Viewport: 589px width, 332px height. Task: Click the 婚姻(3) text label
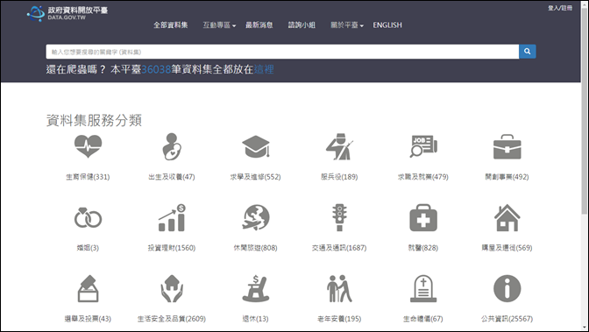tap(88, 248)
